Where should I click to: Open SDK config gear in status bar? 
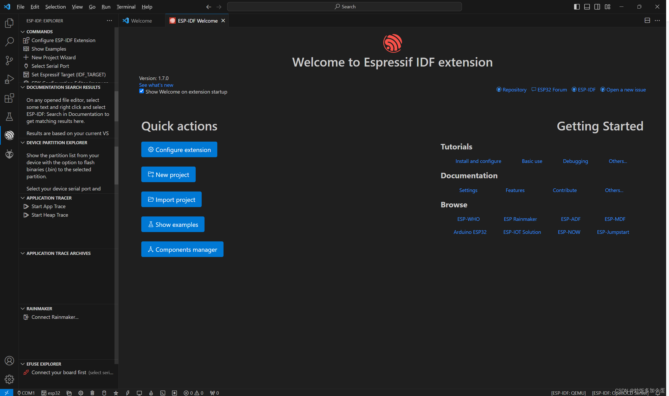(81, 393)
